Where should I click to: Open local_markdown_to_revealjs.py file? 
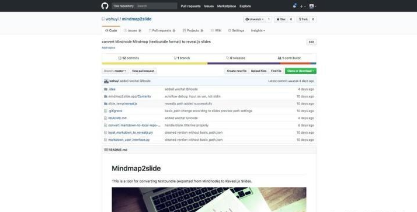131,133
